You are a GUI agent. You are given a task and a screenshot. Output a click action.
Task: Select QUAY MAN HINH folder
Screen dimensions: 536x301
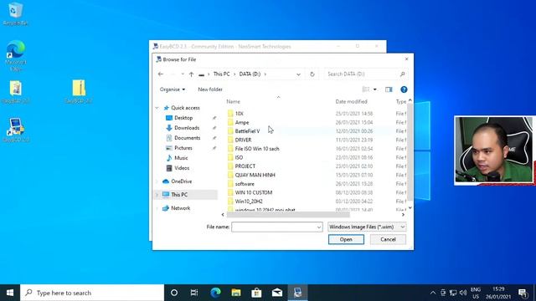(x=255, y=175)
